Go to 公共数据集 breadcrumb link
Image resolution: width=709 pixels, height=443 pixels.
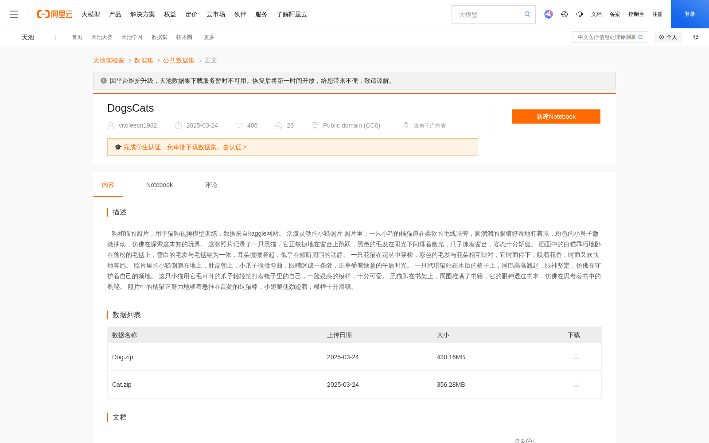(179, 60)
